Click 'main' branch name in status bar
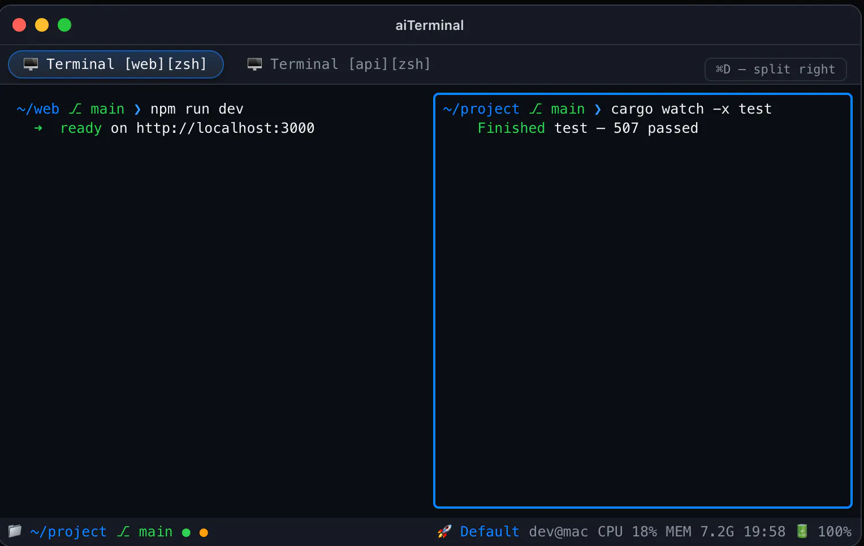The width and height of the screenshot is (864, 546). coord(155,532)
